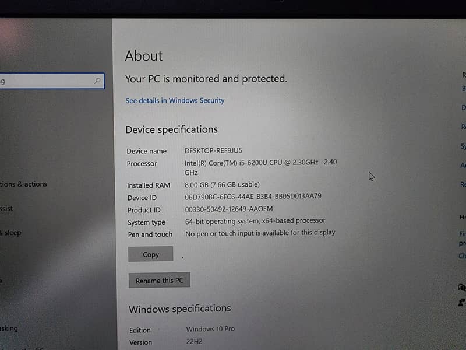The image size is (466, 350).
Task: Open Notifications & actions in the sidebar
Action: click(x=23, y=184)
